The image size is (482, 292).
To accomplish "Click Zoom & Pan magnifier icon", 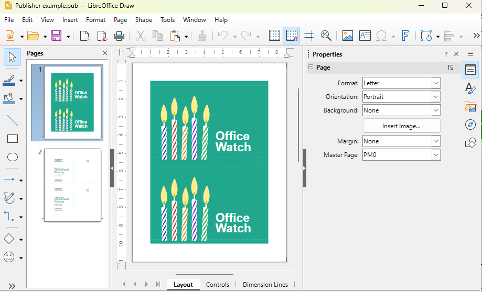I will (326, 36).
